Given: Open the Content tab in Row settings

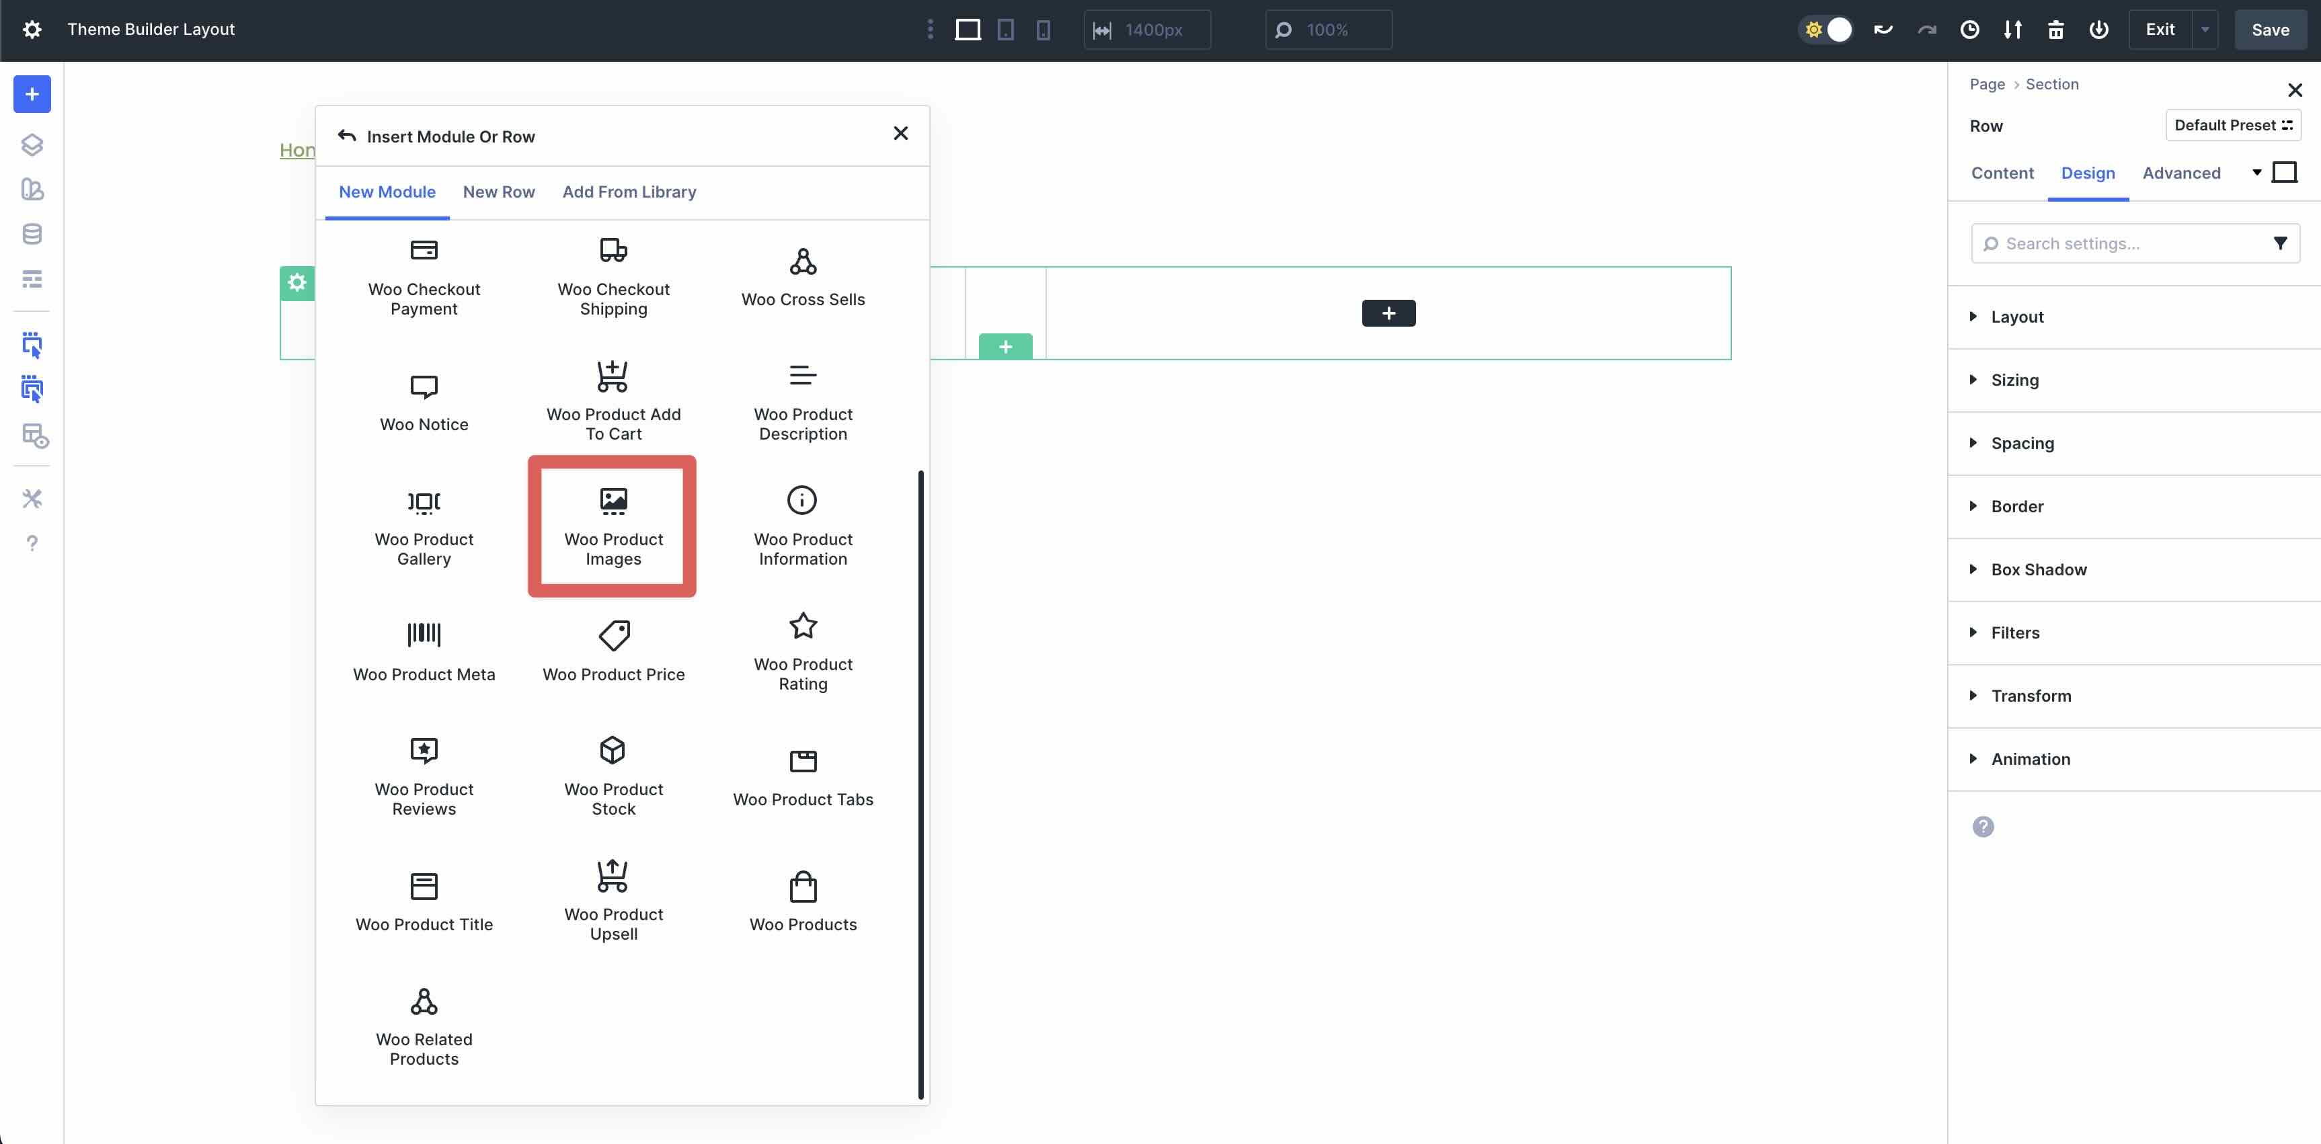Looking at the screenshot, I should tap(2001, 173).
